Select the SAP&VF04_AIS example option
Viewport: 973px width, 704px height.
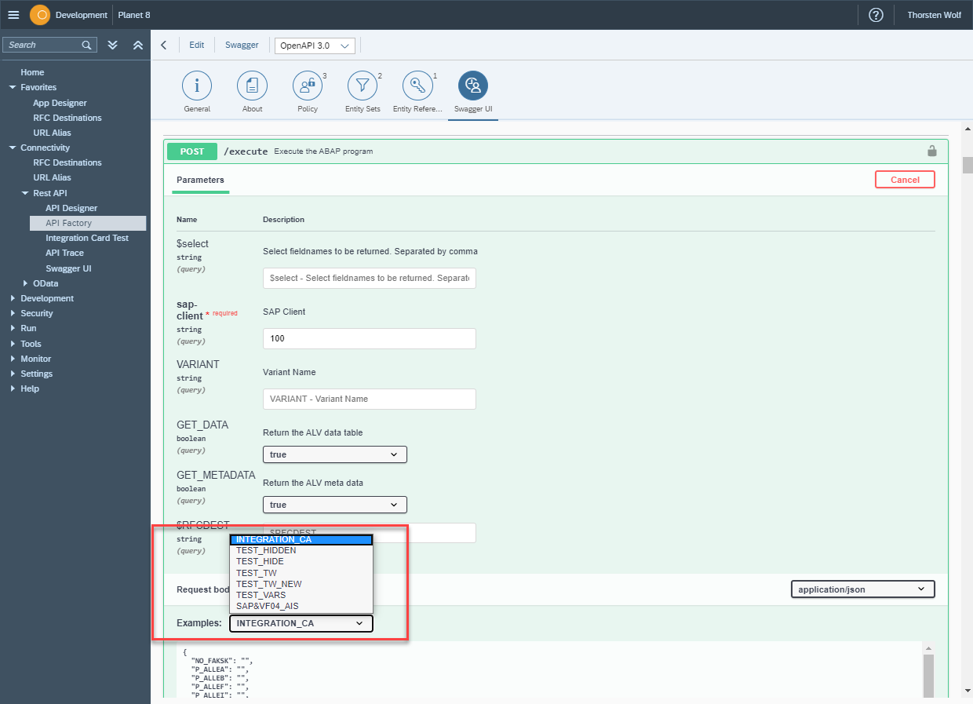coord(267,606)
